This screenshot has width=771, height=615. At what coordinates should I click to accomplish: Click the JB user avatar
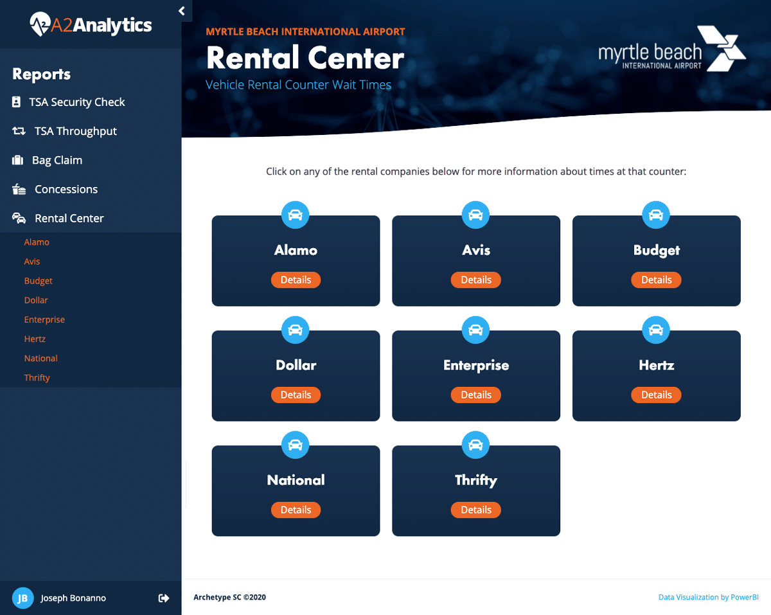tap(22, 598)
